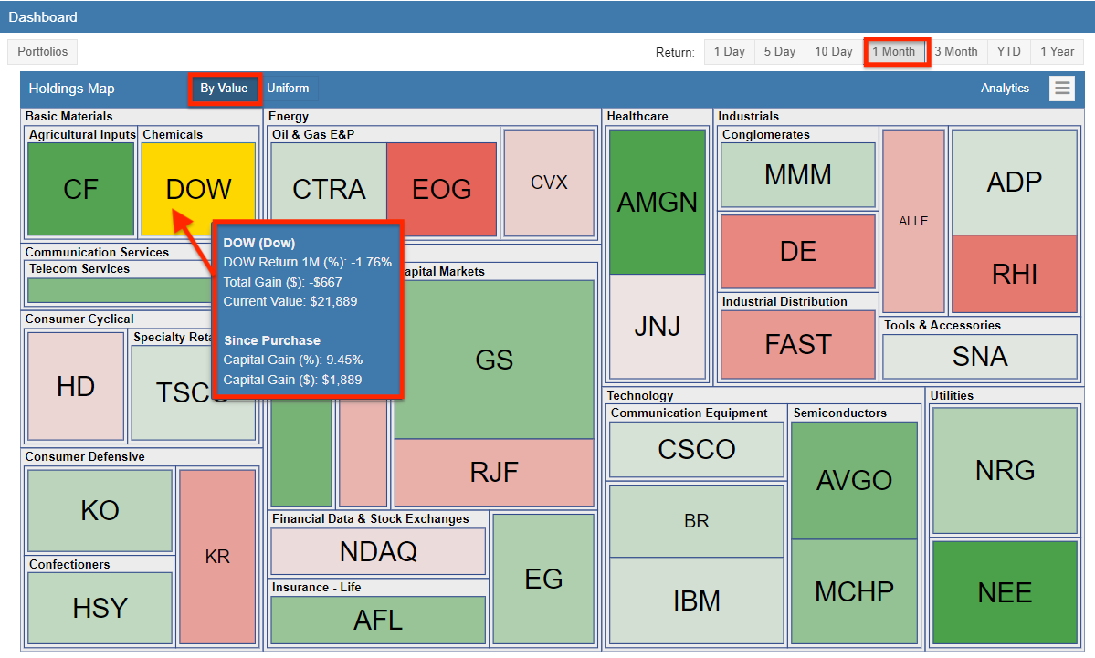
Task: Select the 1 Day return period
Action: coord(729,52)
